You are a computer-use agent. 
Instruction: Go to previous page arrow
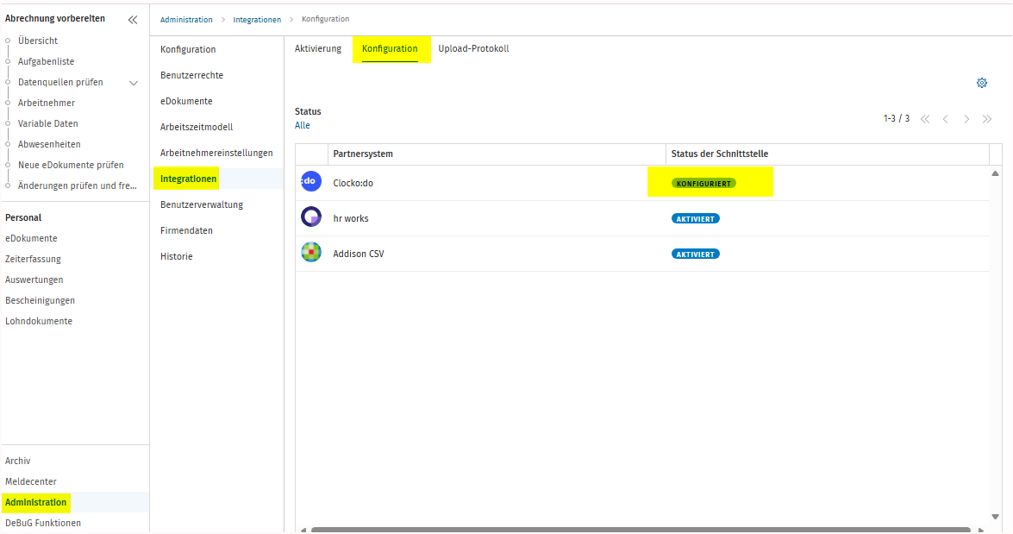(x=946, y=119)
